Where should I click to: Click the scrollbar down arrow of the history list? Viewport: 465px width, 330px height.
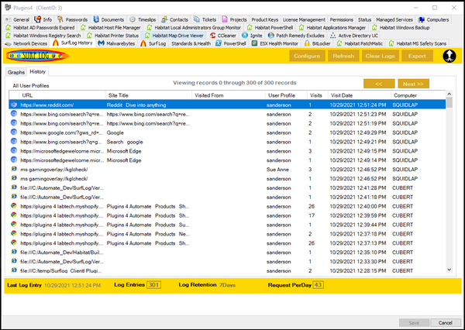449,270
